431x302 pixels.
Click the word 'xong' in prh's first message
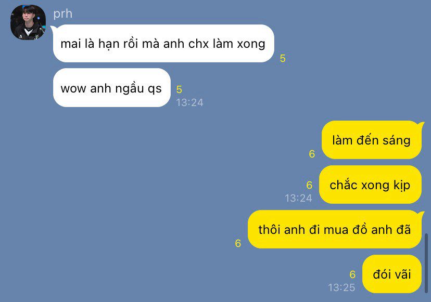251,44
